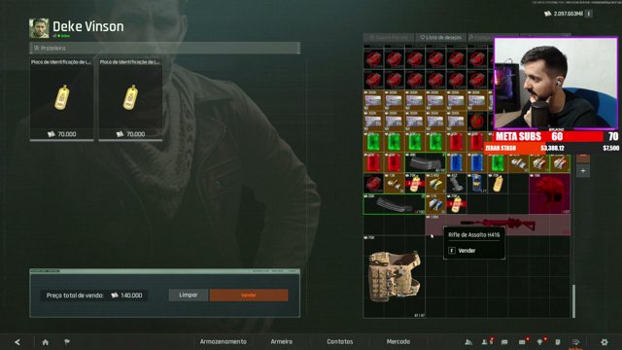Viewport: 622px width, 350px height.
Task: Click the Deke Vinson name text
Action: point(88,26)
